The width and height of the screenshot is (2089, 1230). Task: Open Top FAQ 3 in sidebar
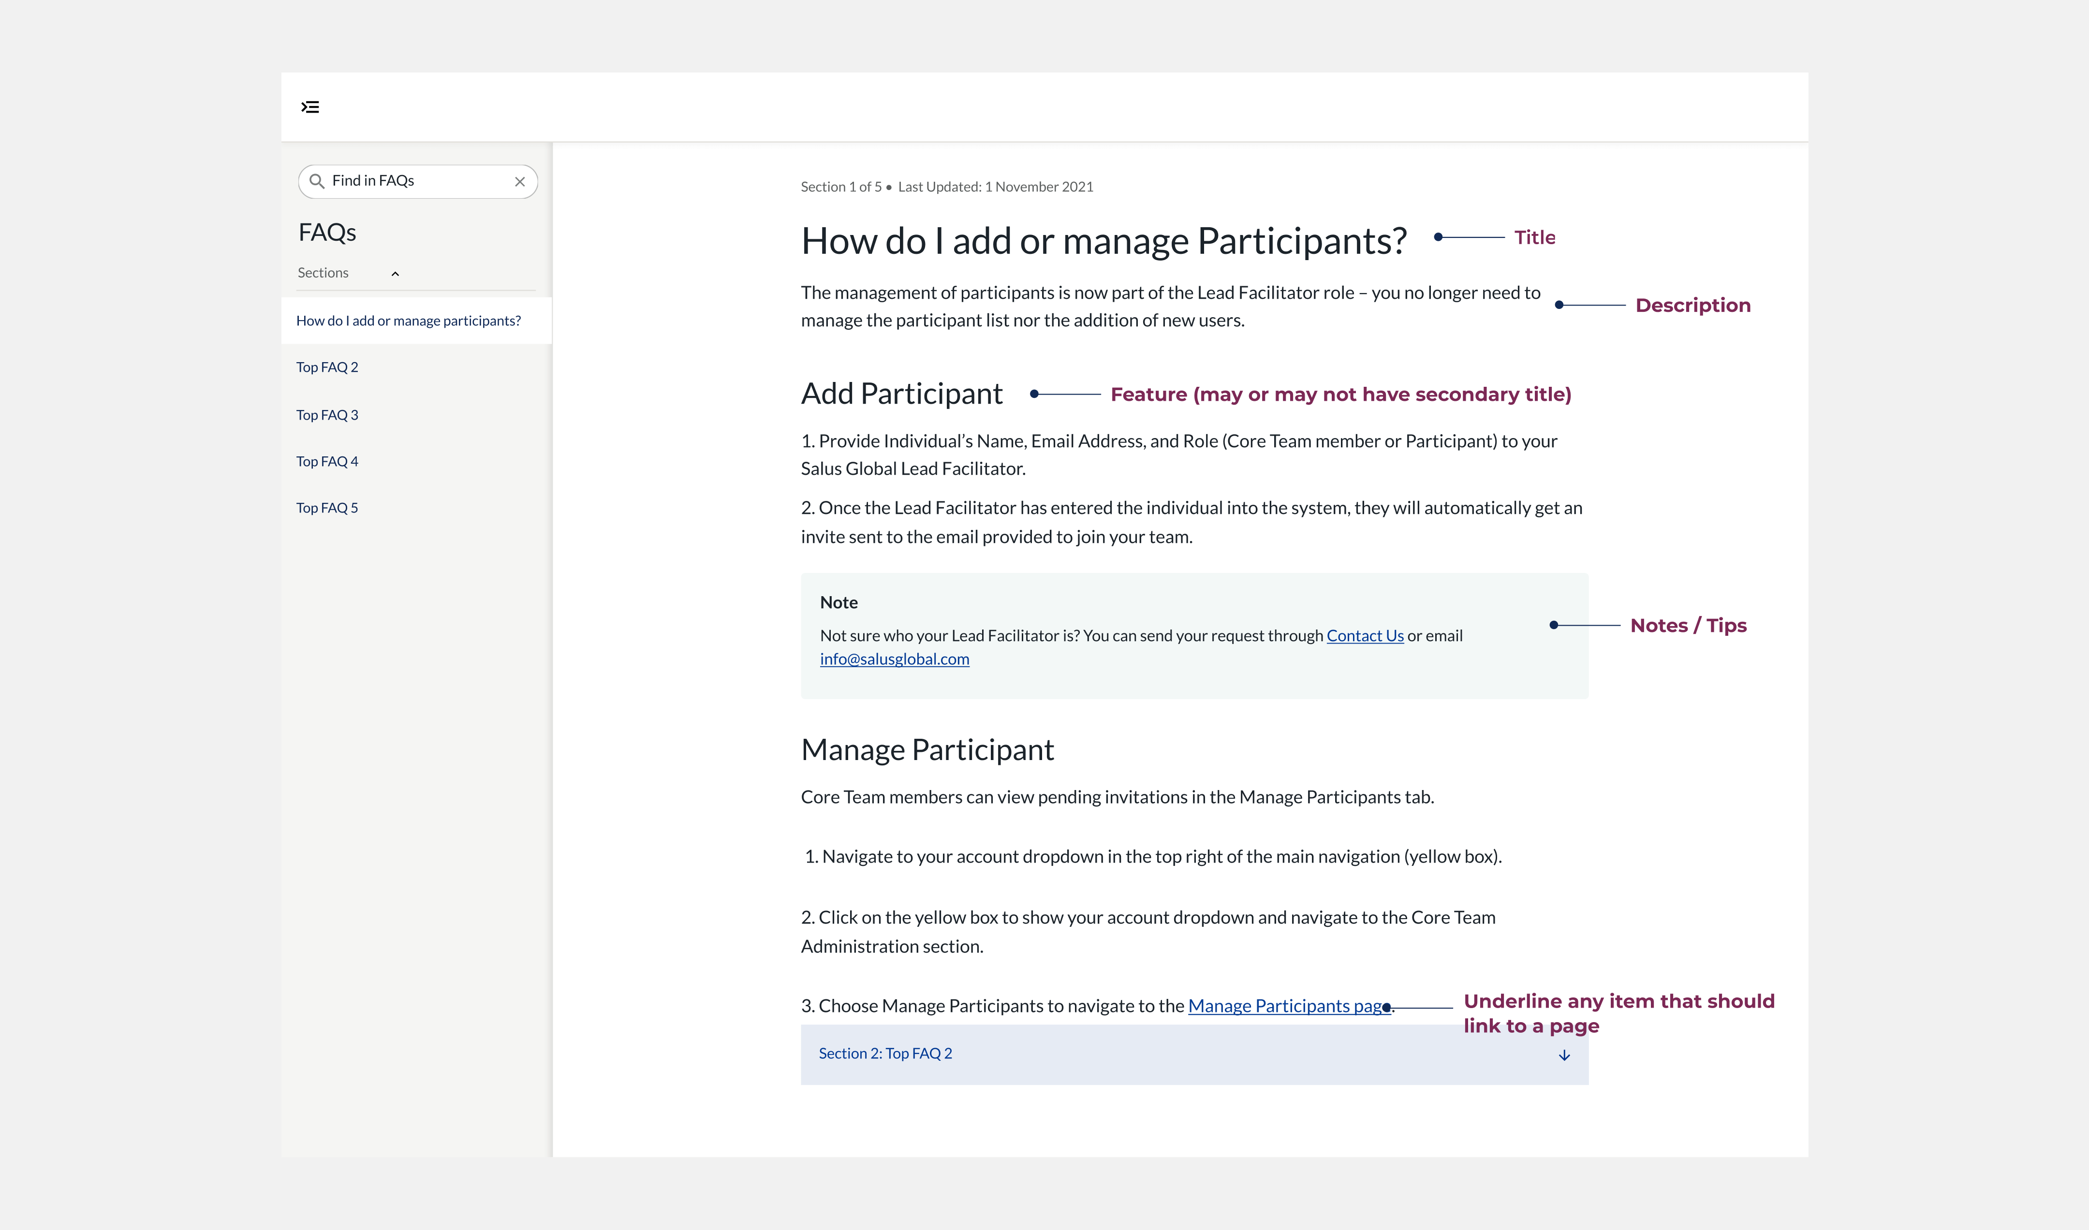pos(327,414)
